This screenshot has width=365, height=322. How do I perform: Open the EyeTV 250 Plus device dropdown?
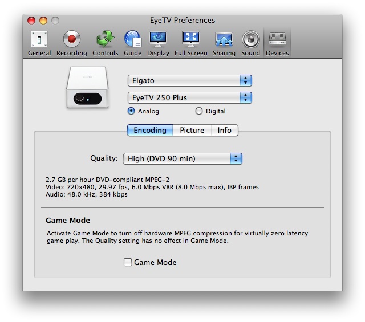click(190, 97)
